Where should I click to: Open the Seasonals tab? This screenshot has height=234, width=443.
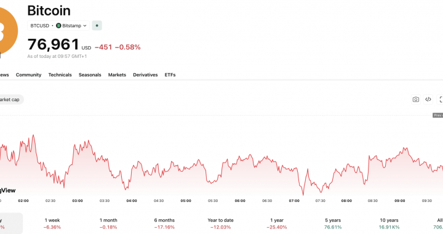tap(90, 75)
